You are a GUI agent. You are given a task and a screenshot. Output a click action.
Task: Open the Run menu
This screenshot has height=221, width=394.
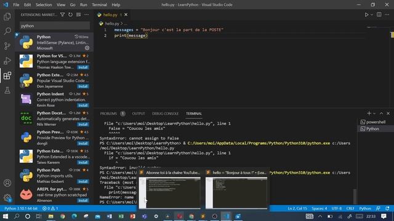[x=84, y=5]
